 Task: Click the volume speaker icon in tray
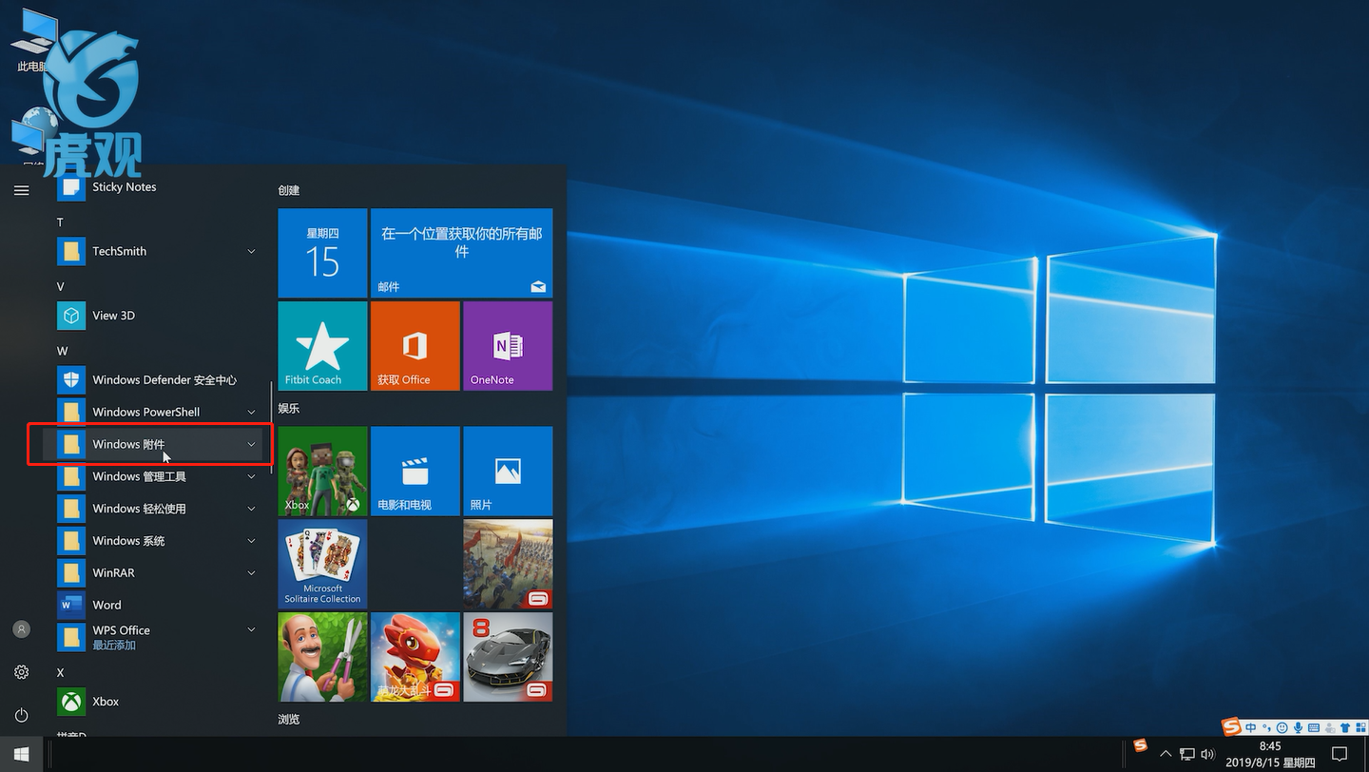[1208, 755]
